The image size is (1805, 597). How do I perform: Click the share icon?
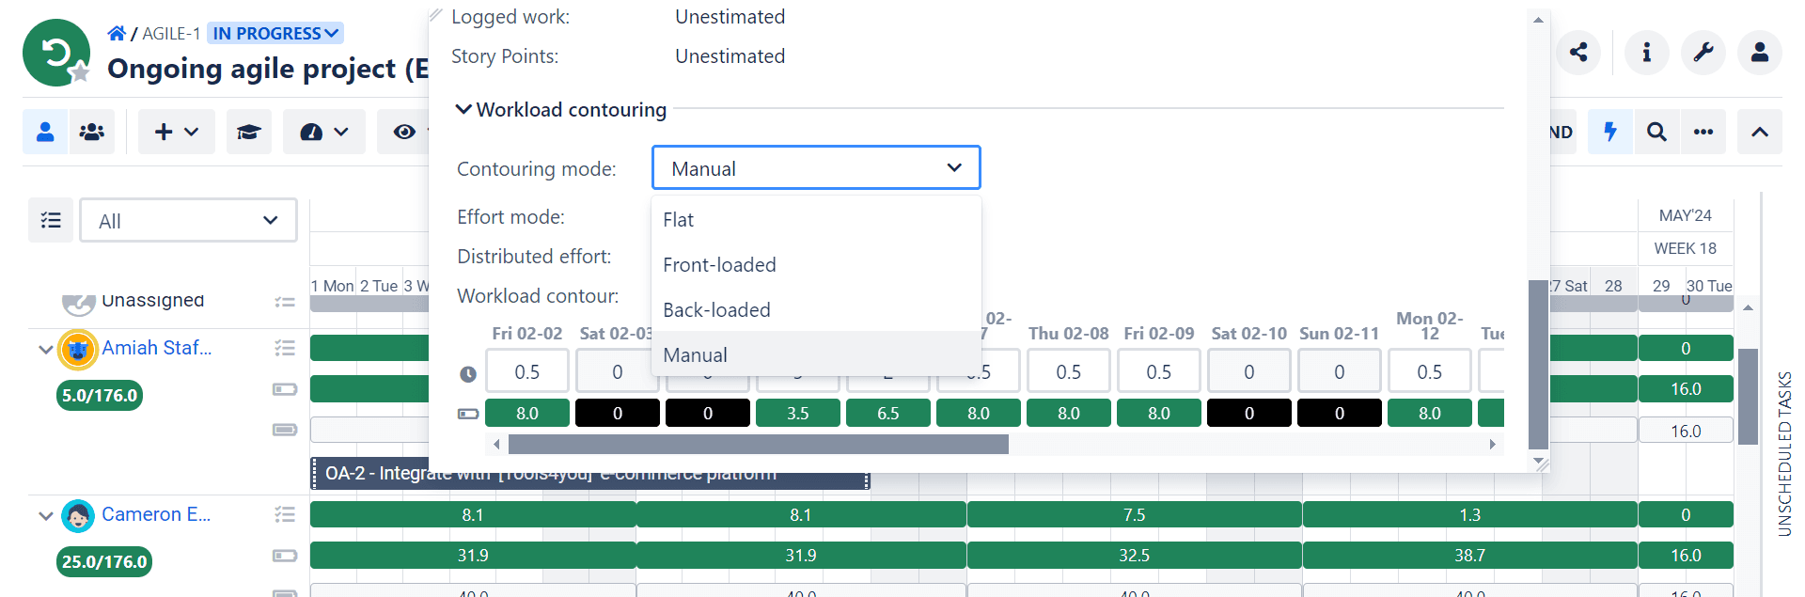(1578, 53)
